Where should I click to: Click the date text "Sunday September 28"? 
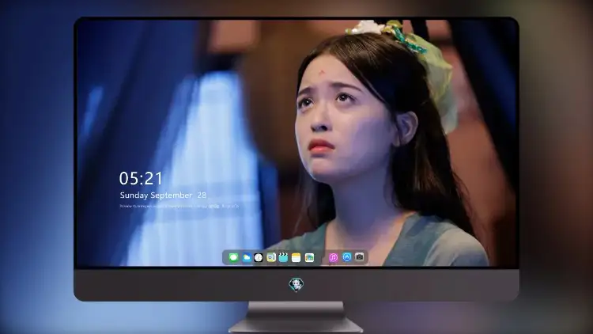(x=163, y=195)
